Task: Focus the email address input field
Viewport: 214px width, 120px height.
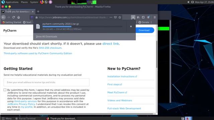Action: (x=46, y=82)
